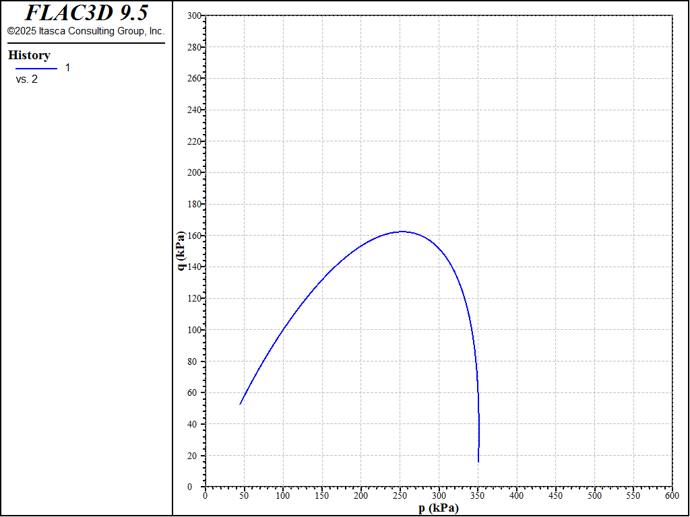
Task: Click the y-axis tick value 160
Action: [194, 236]
